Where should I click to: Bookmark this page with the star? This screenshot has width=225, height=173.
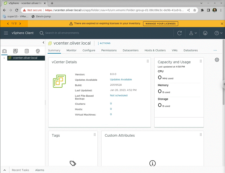point(195,10)
